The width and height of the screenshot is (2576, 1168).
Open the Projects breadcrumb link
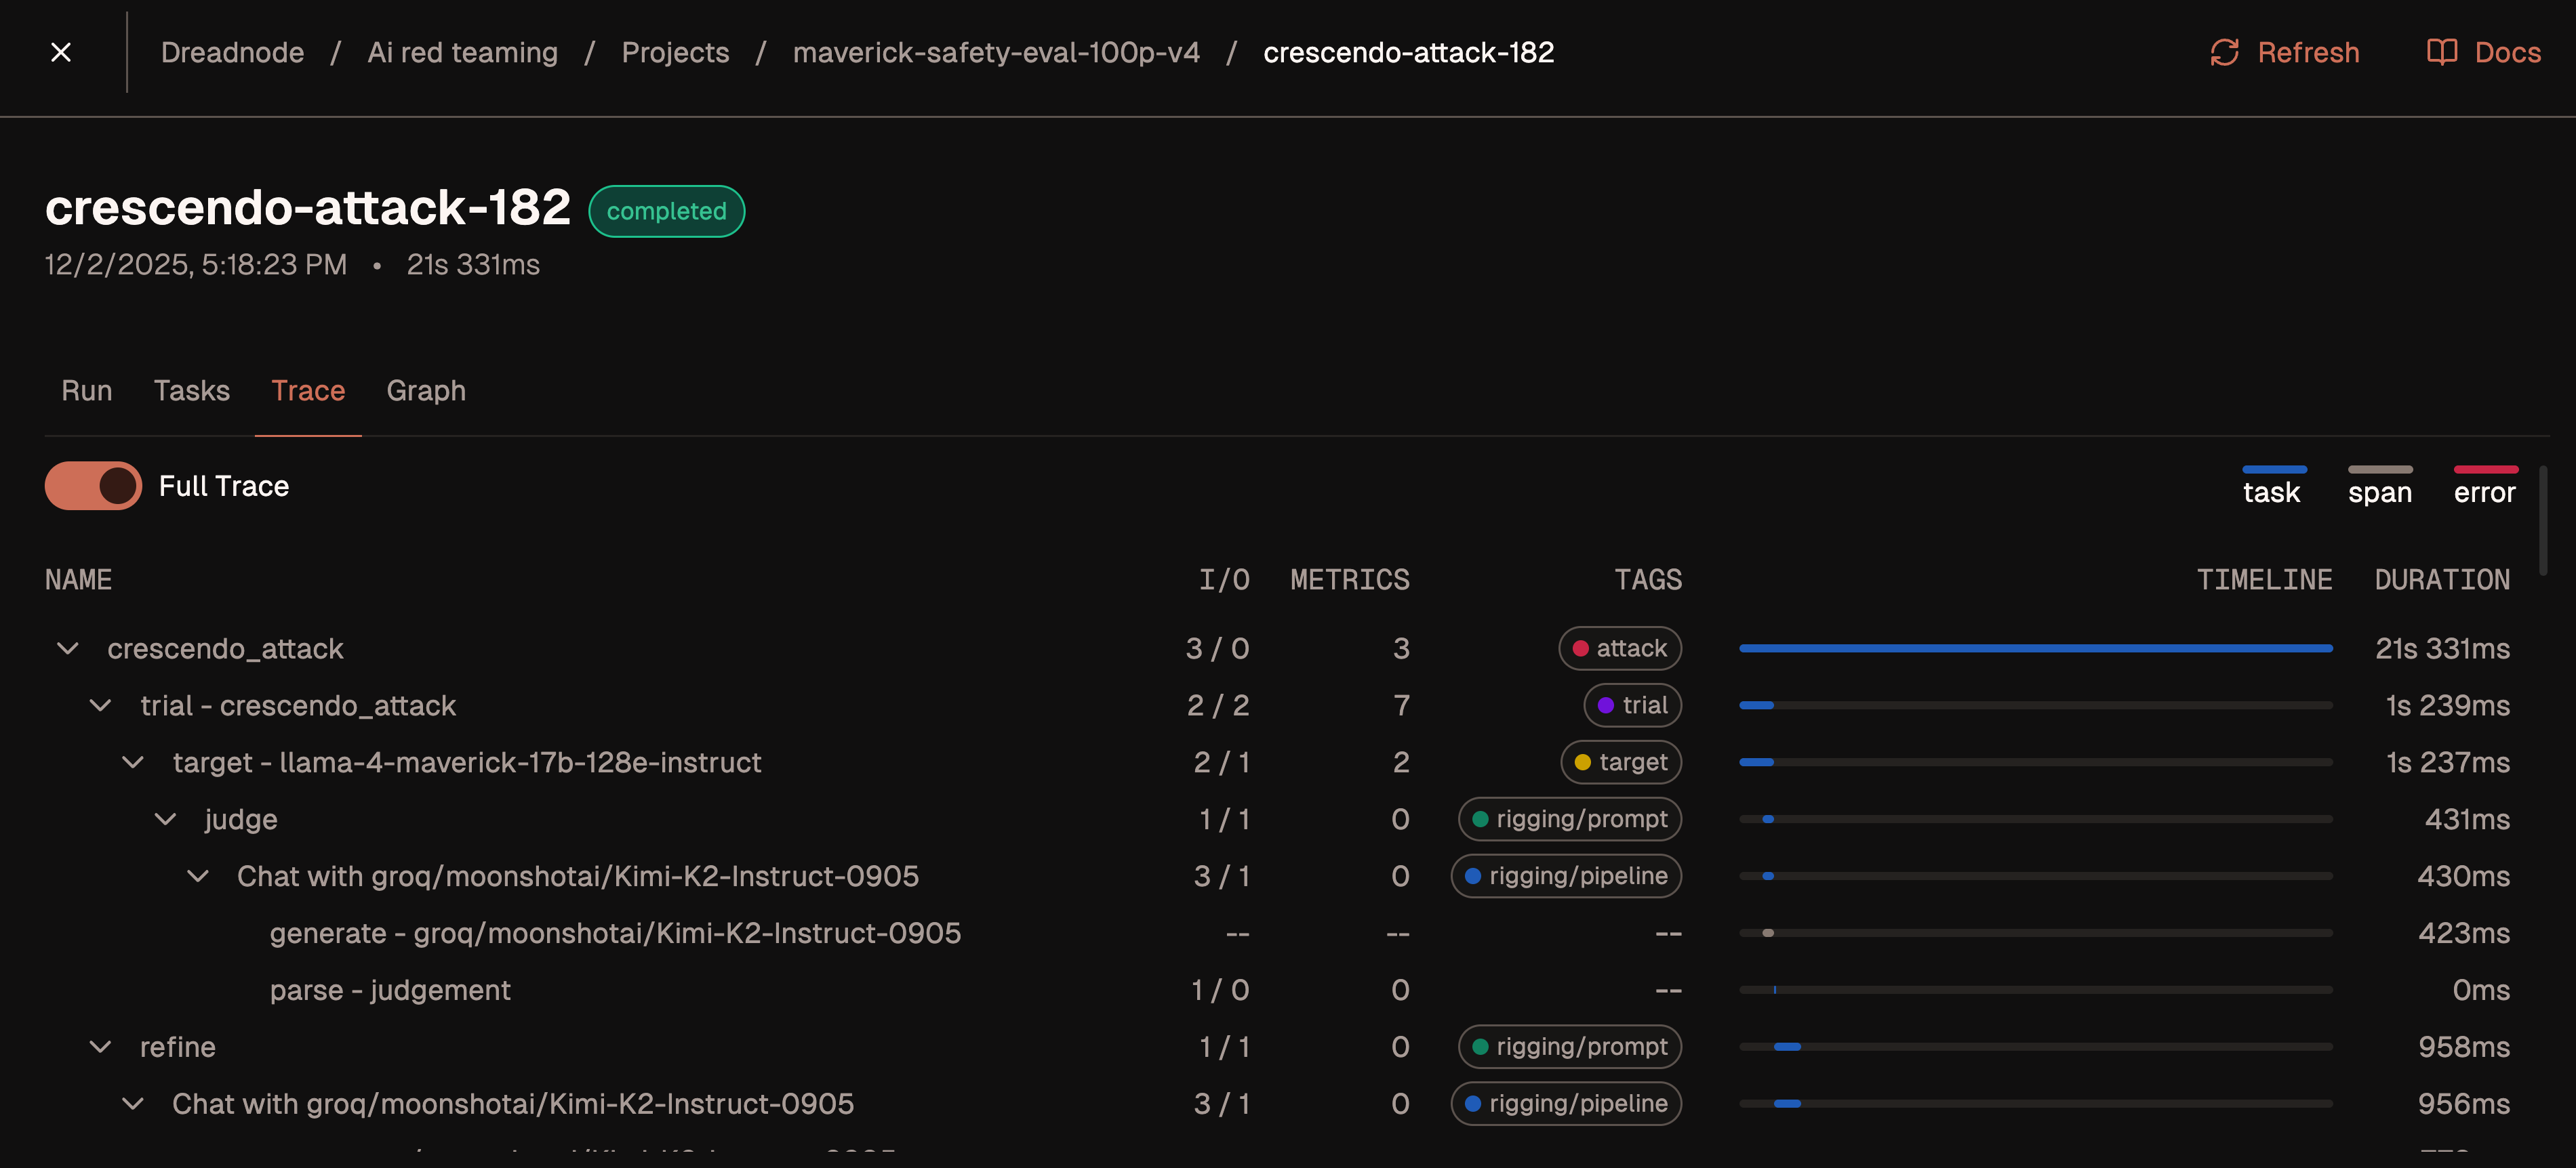[x=675, y=52]
